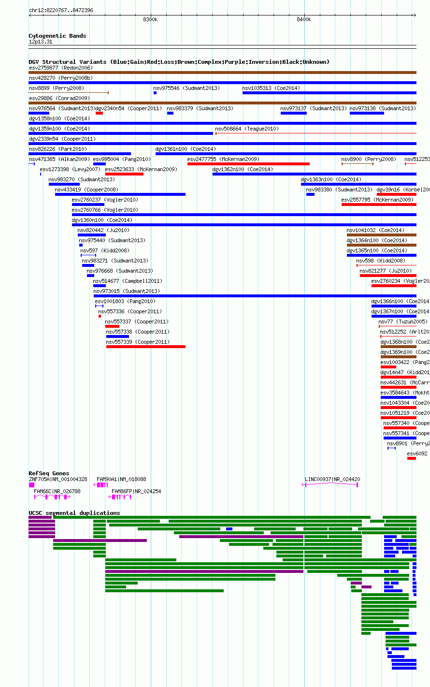
Task: Open gene LINC00937|NR_024420 label
Action: click(332, 479)
